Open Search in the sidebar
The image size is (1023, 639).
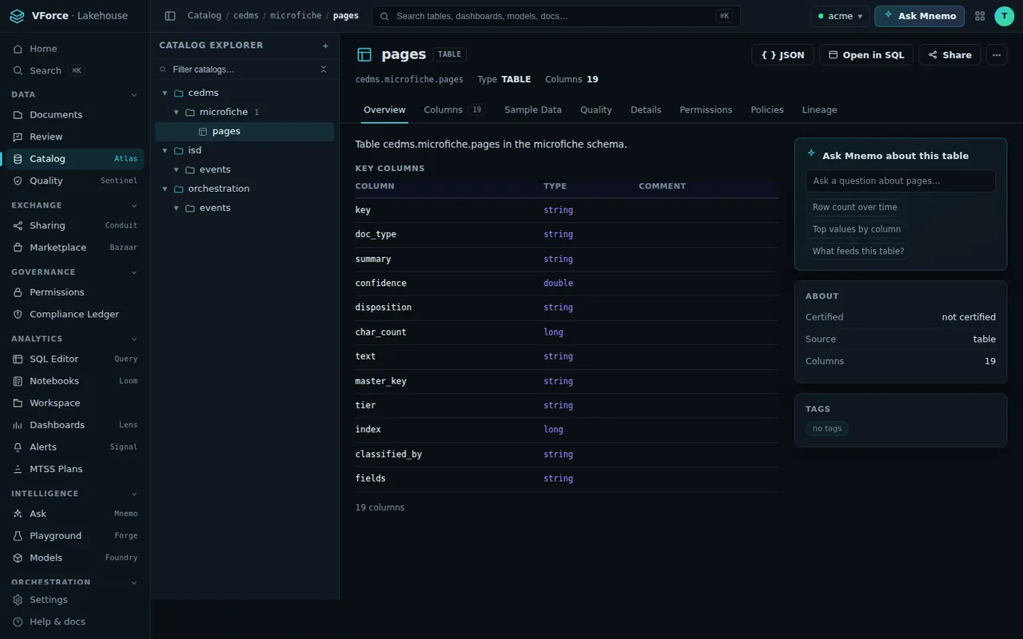(x=75, y=70)
